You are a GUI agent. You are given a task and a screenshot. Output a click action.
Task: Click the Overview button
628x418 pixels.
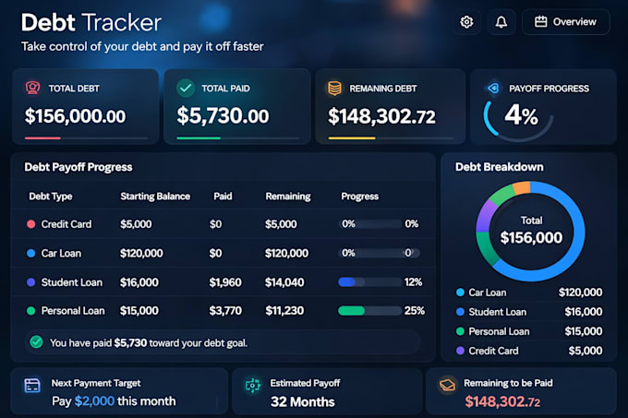pos(566,22)
